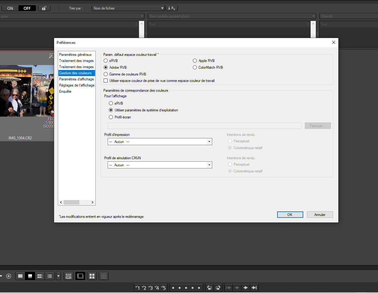Apply check mark 1
This screenshot has height=293, width=378.
click(x=137, y=287)
